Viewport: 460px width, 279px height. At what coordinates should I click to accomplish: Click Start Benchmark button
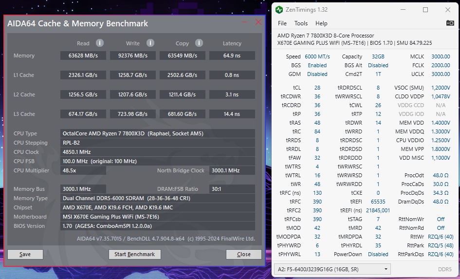pos(135,254)
